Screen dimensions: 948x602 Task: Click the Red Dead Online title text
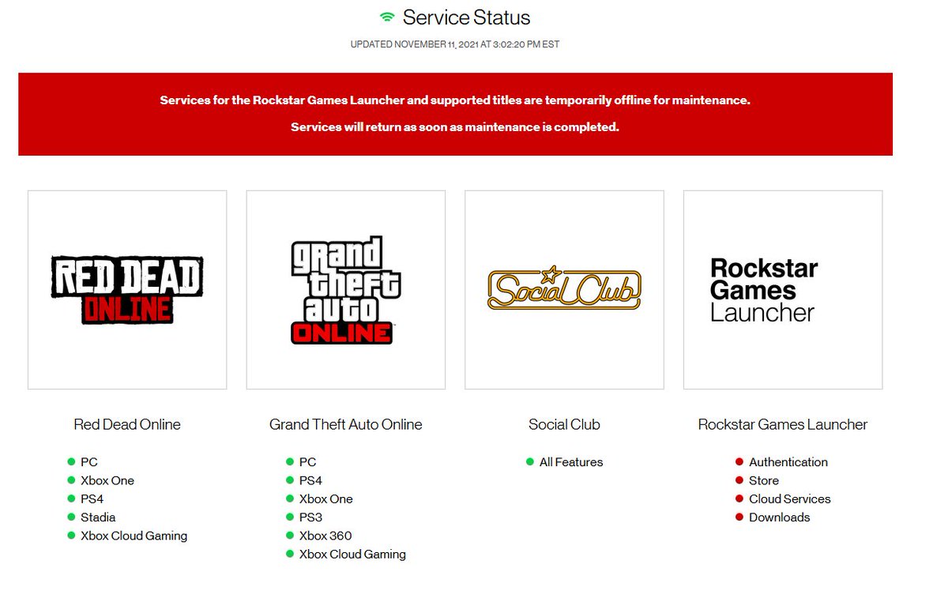click(127, 424)
